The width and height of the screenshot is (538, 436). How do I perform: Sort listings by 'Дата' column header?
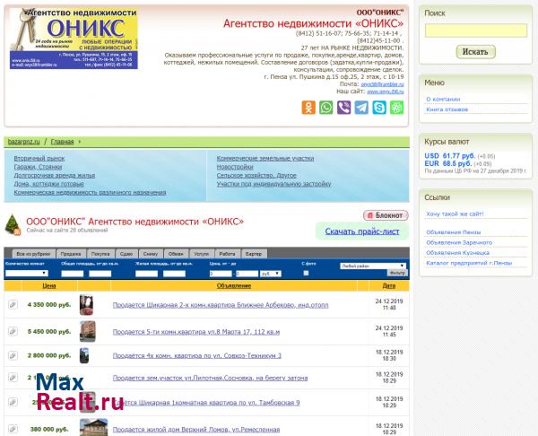tap(389, 285)
